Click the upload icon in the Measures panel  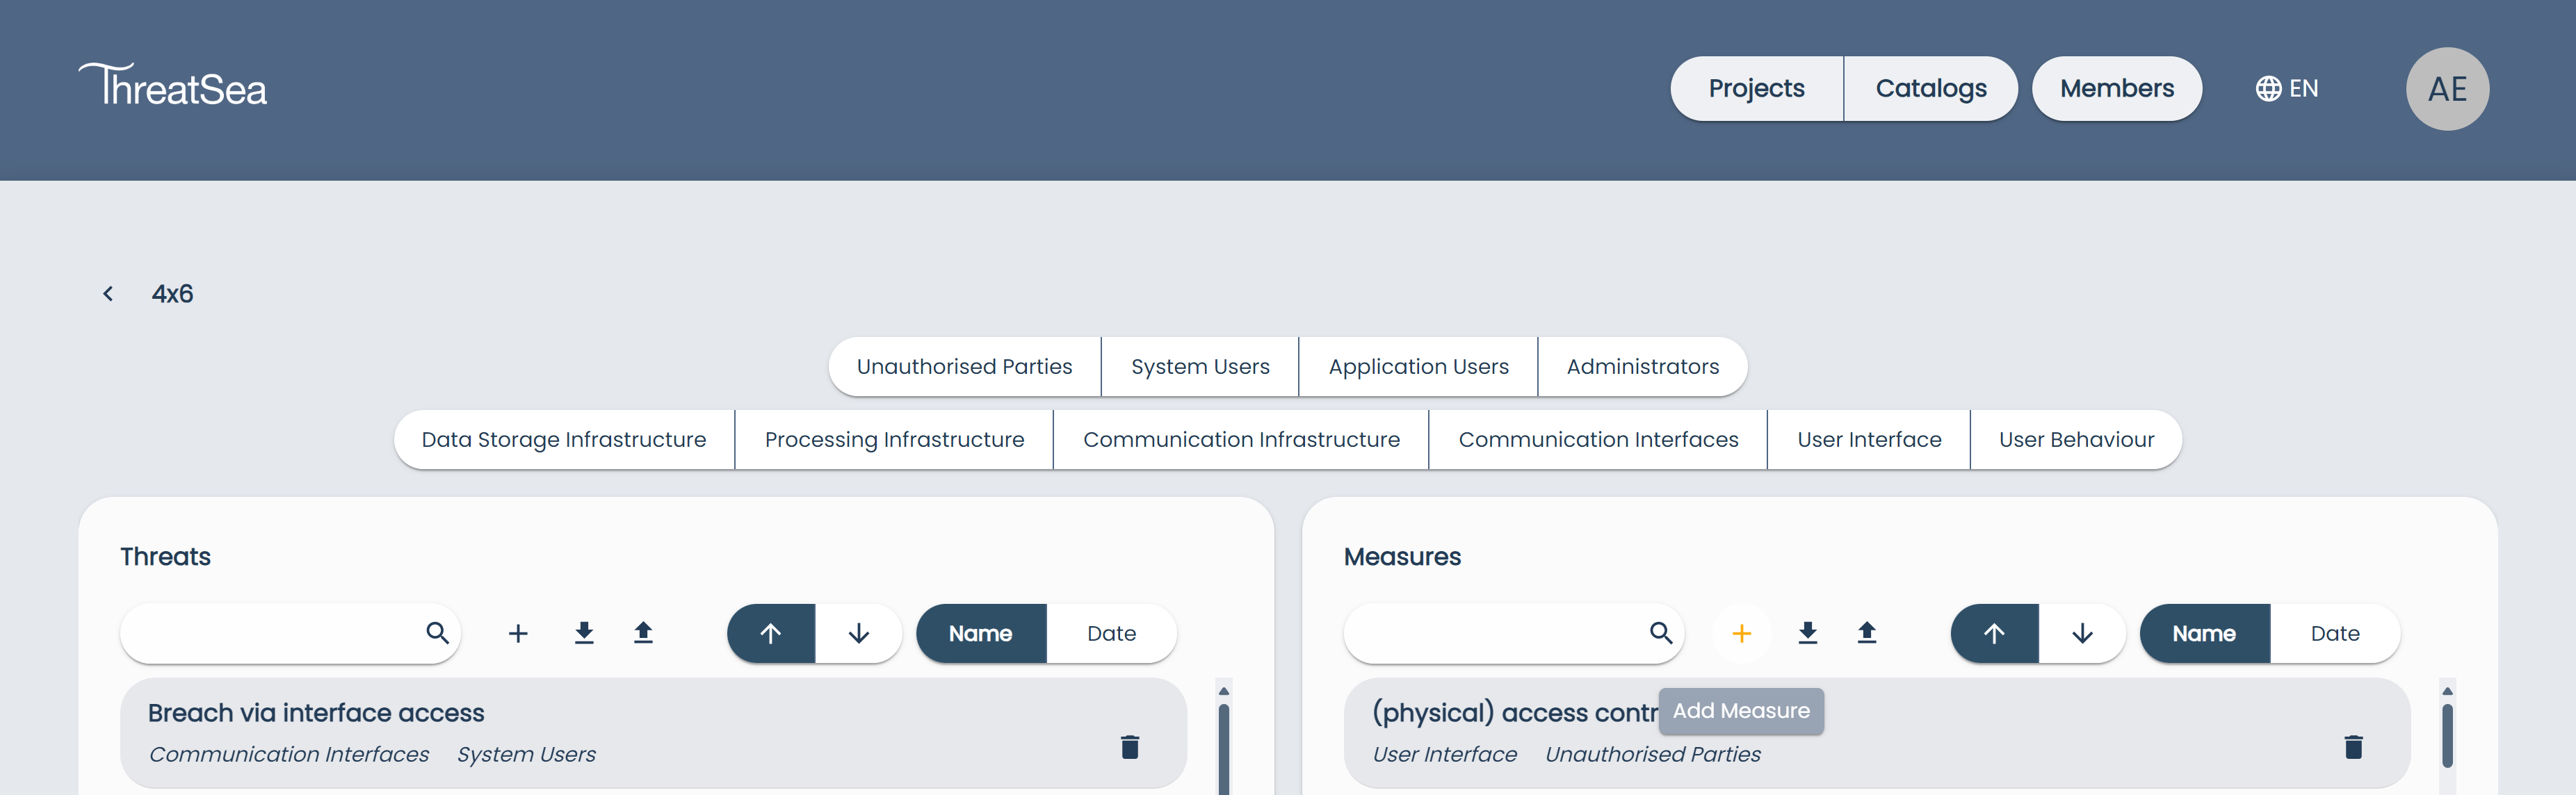(x=1866, y=633)
